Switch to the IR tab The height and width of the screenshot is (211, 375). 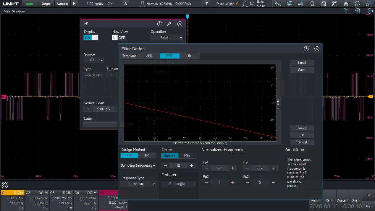tap(189, 56)
